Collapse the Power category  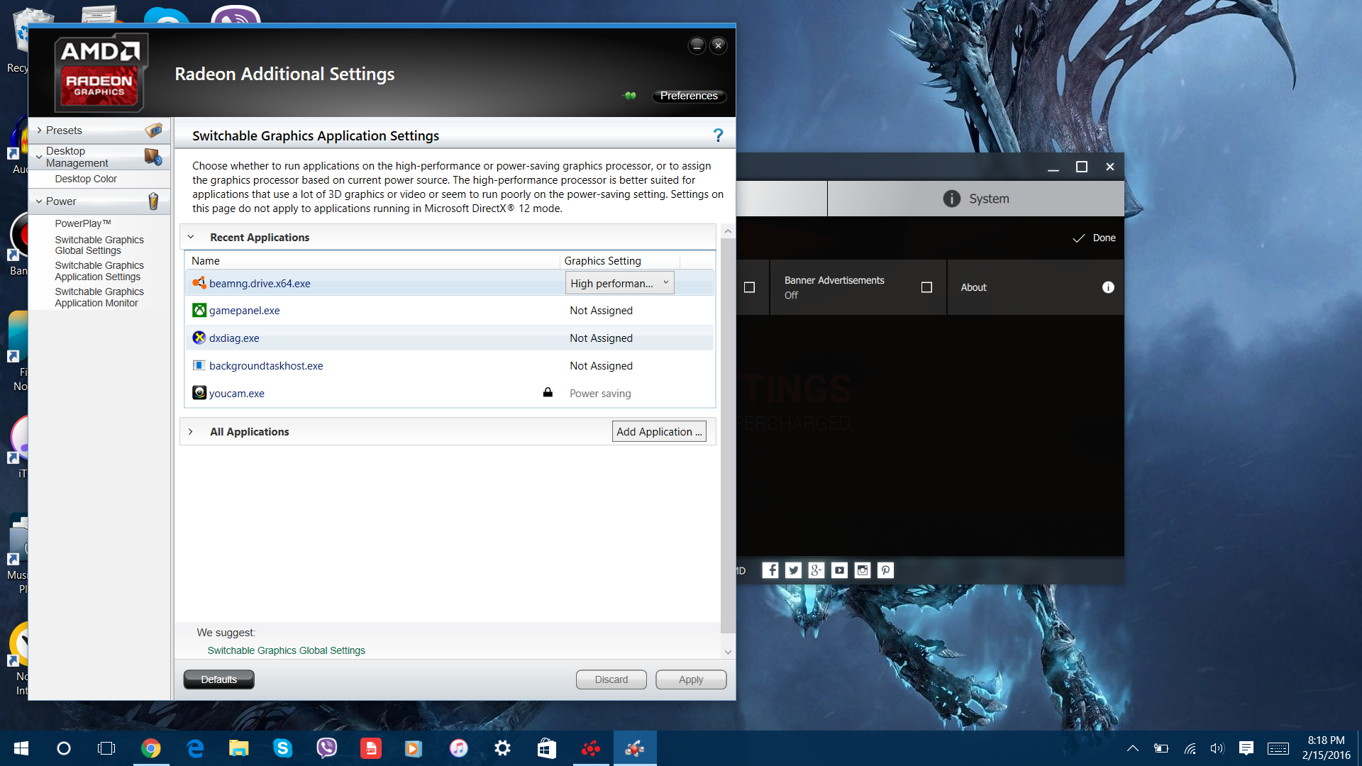click(x=39, y=201)
